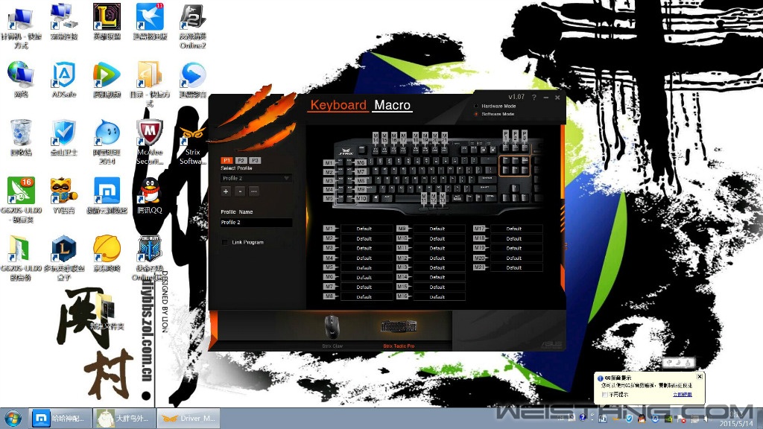This screenshot has width=763, height=429.
Task: Click the M3 label in the macro list
Action: 329,248
